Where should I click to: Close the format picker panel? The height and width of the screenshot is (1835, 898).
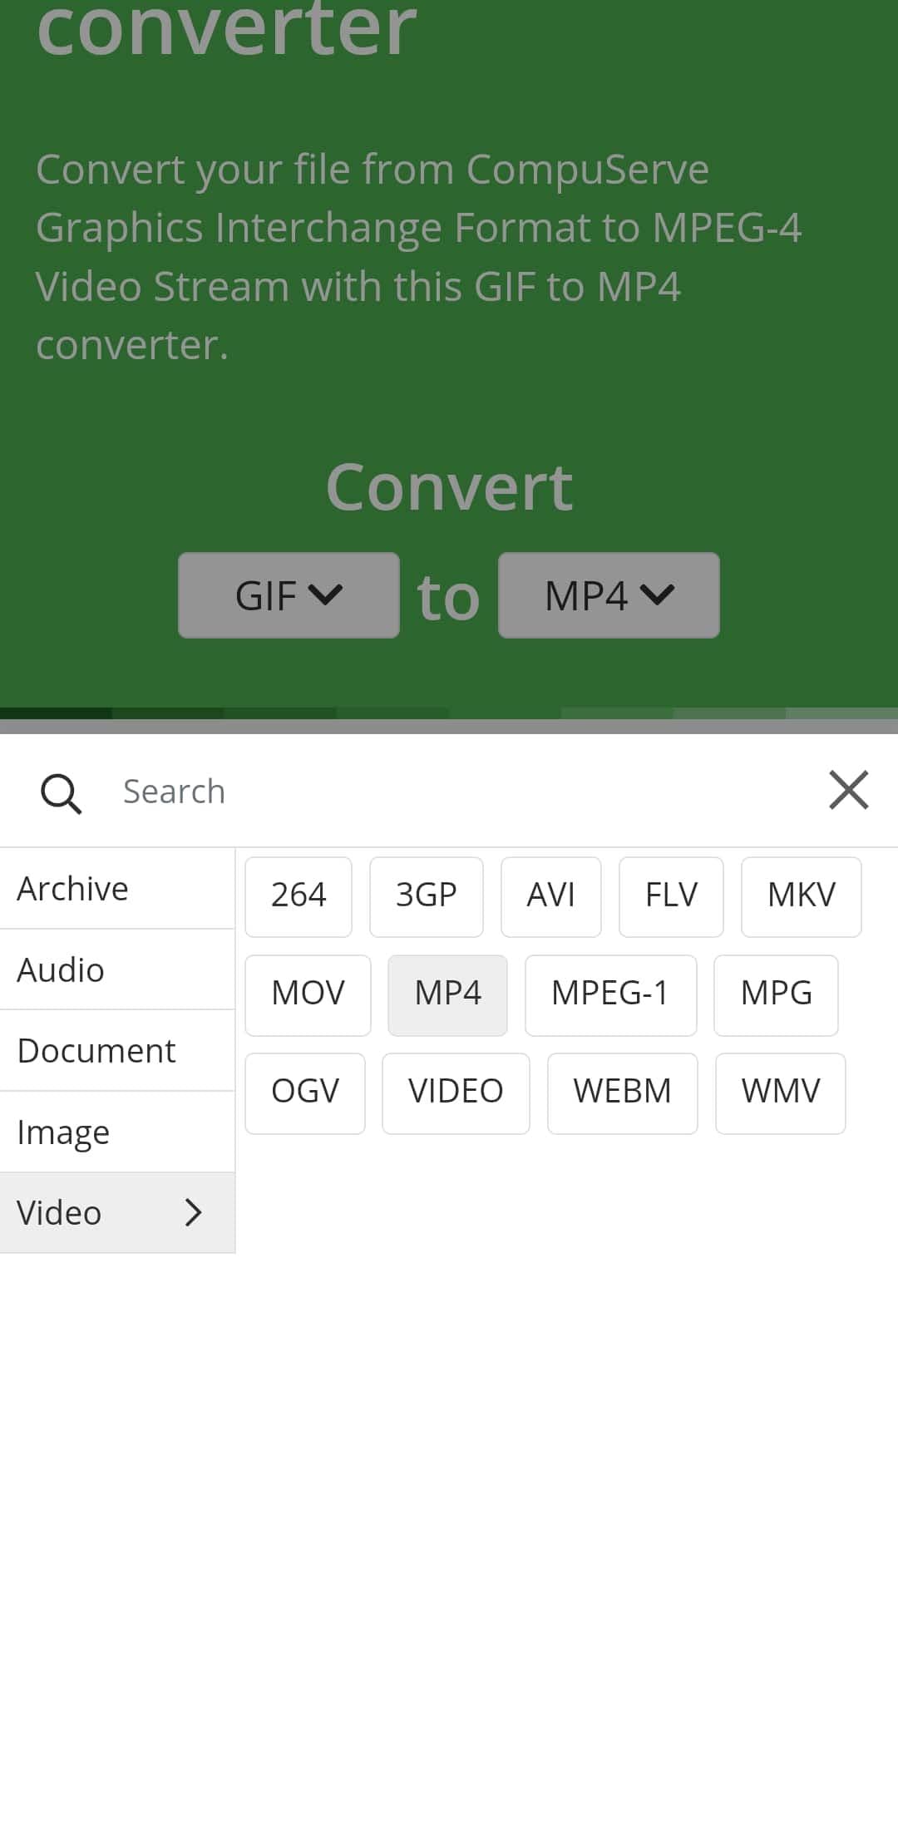click(848, 790)
